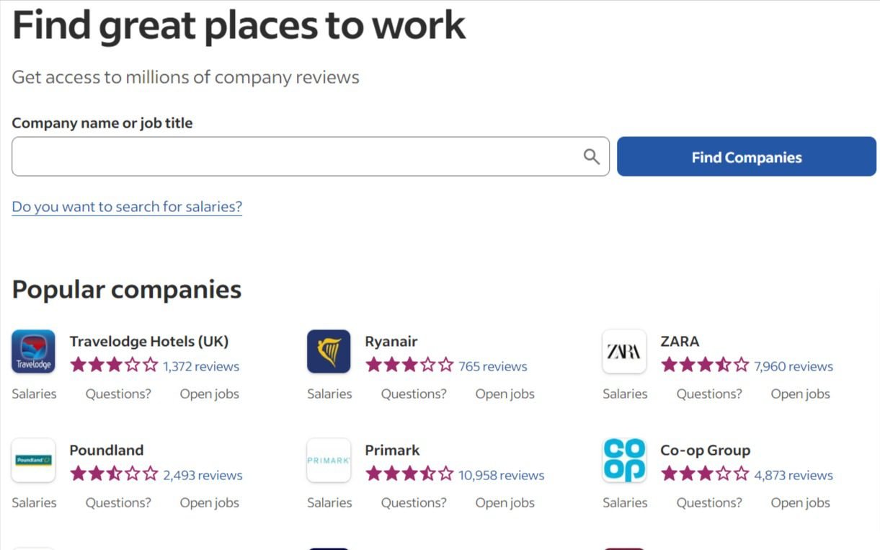Open the Questions link under Poundland
The height and width of the screenshot is (550, 880).
pyautogui.click(x=118, y=502)
